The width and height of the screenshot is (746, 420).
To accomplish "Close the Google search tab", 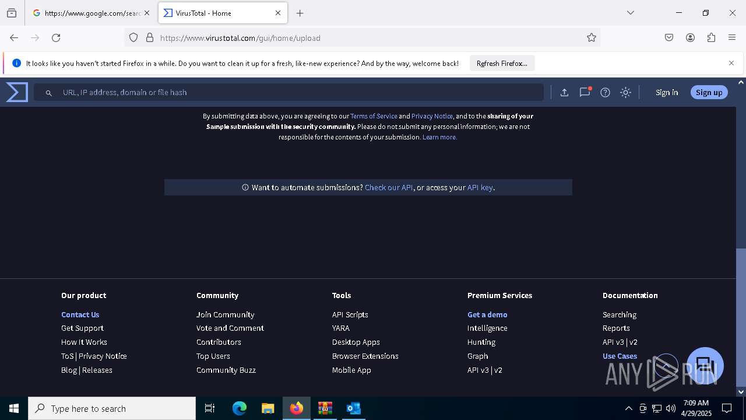I will point(147,13).
